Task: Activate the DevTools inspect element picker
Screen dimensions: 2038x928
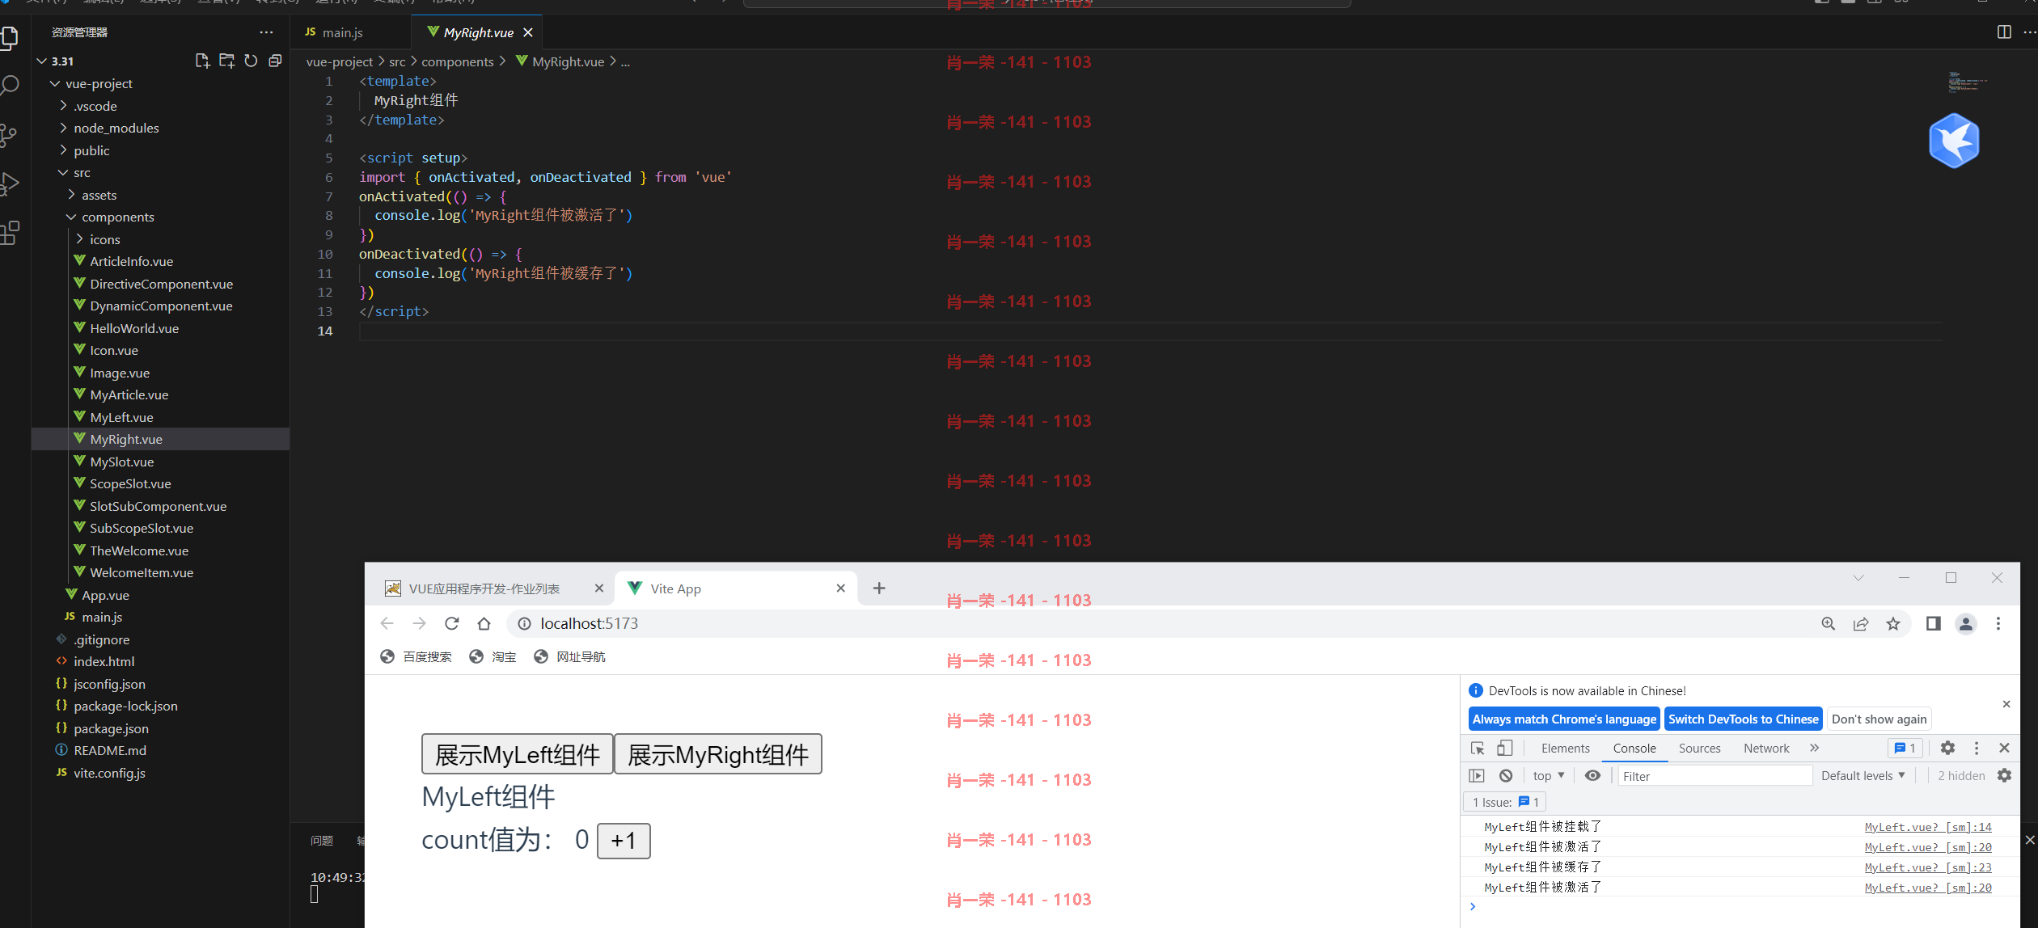Action: (x=1478, y=748)
